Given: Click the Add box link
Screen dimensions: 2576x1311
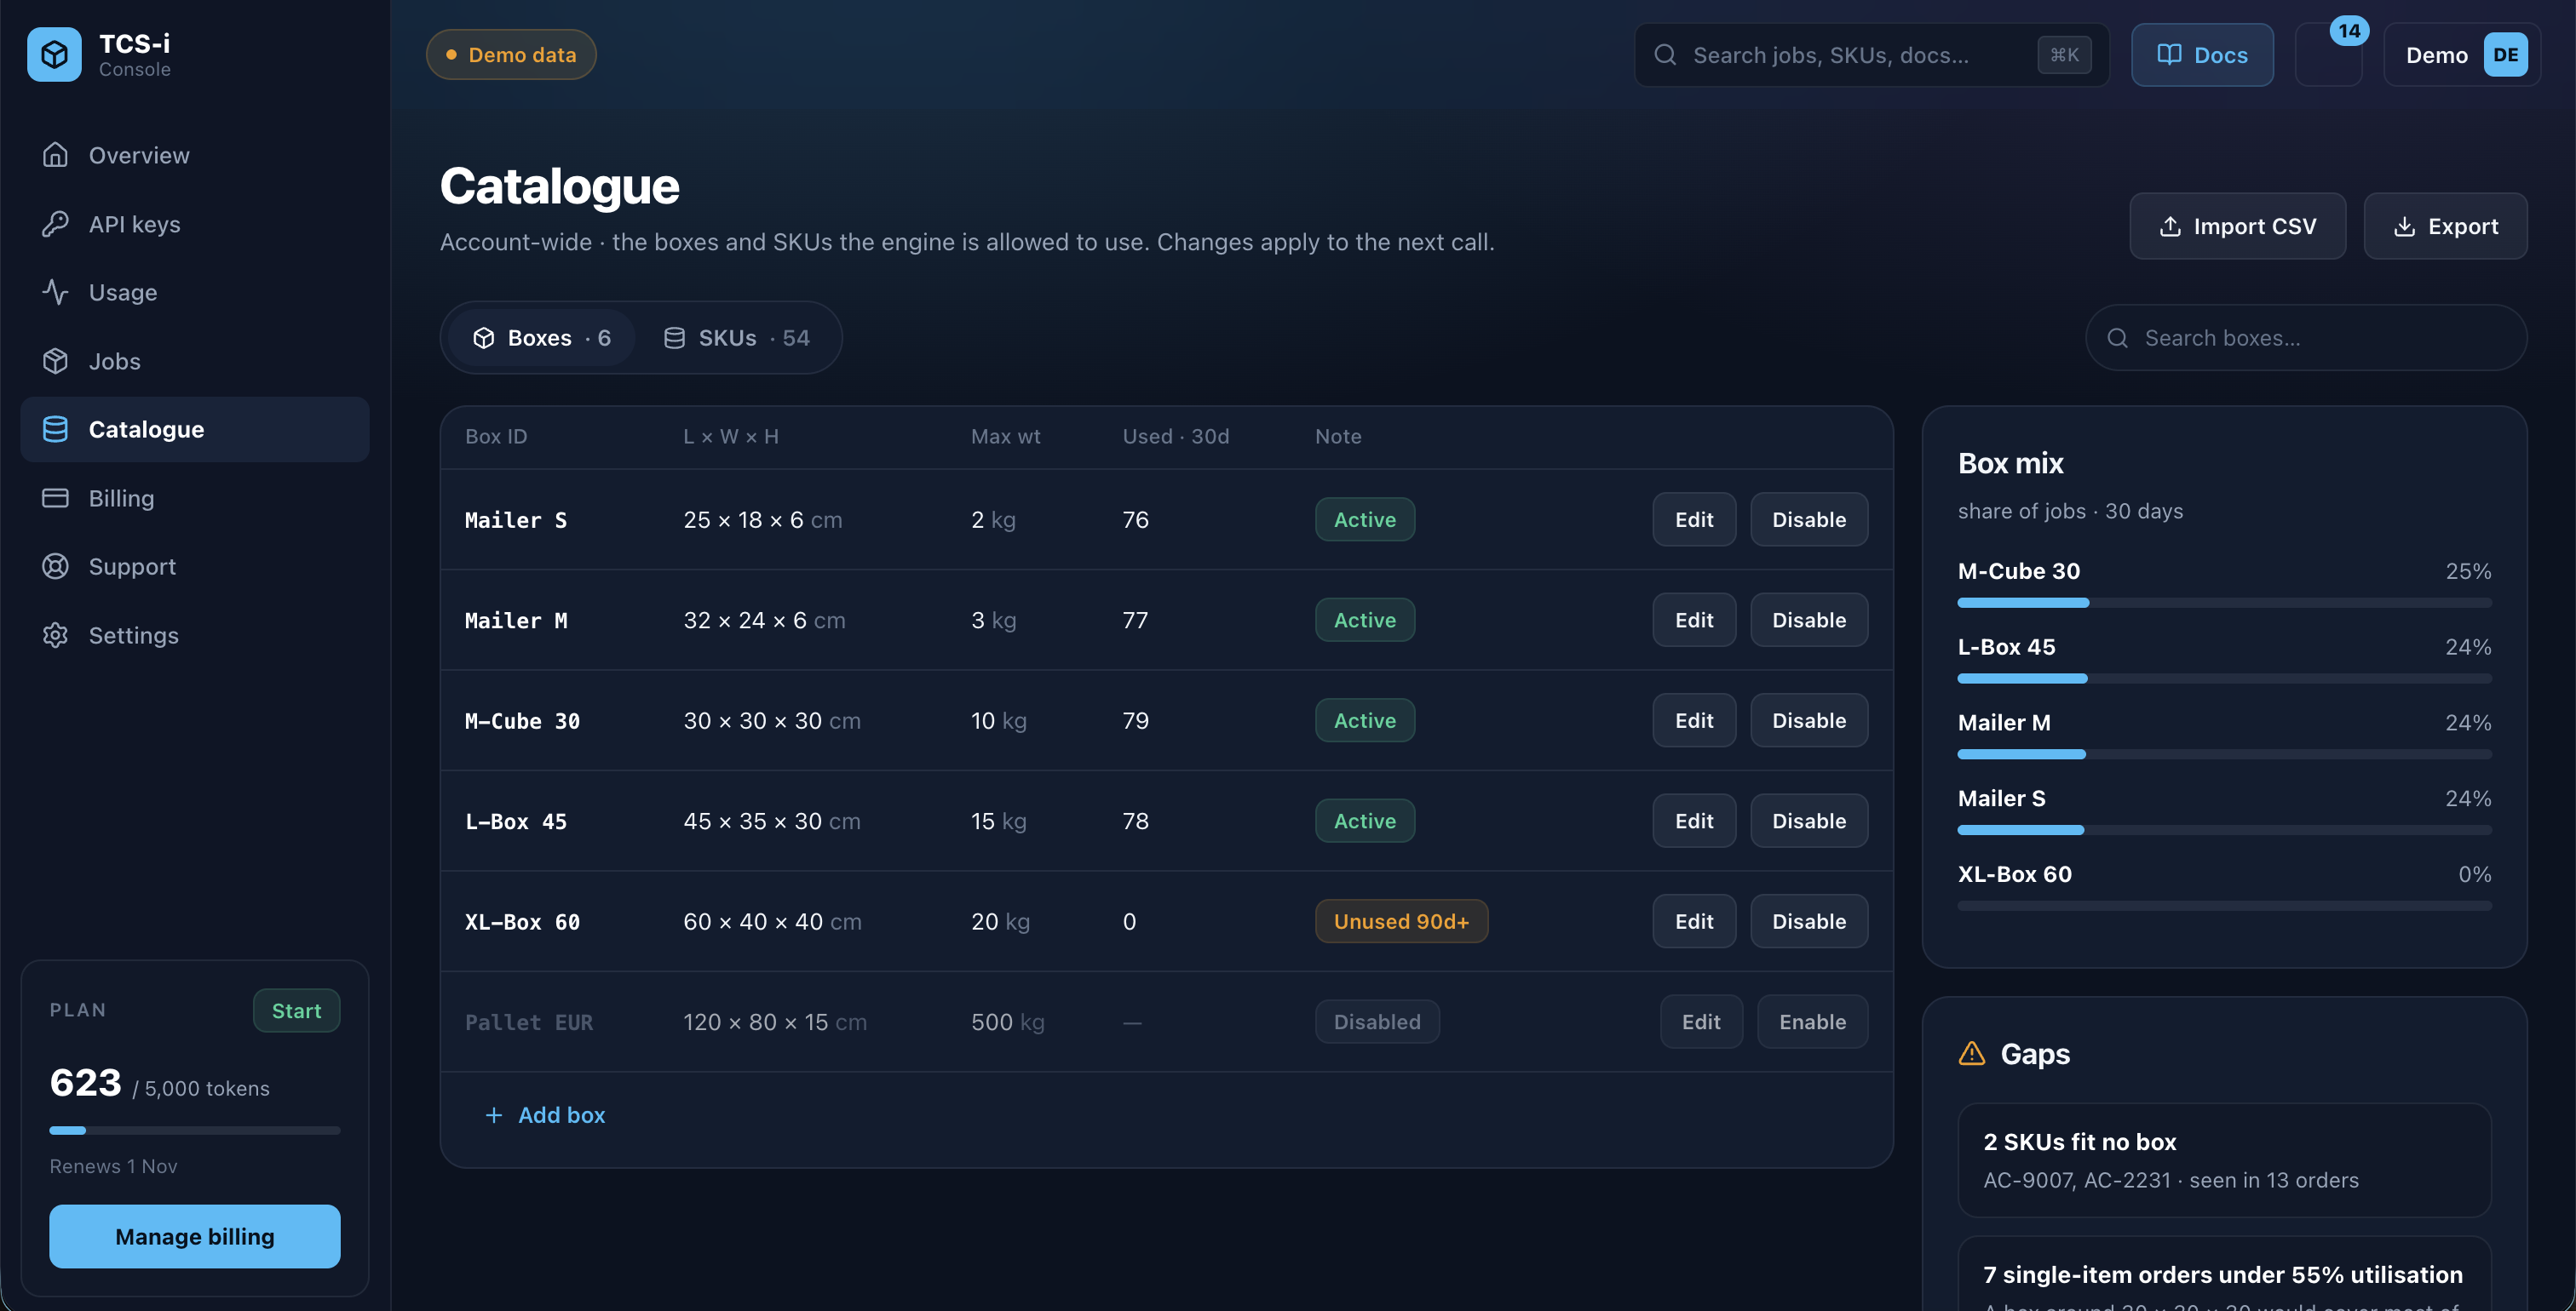Looking at the screenshot, I should pos(545,1115).
